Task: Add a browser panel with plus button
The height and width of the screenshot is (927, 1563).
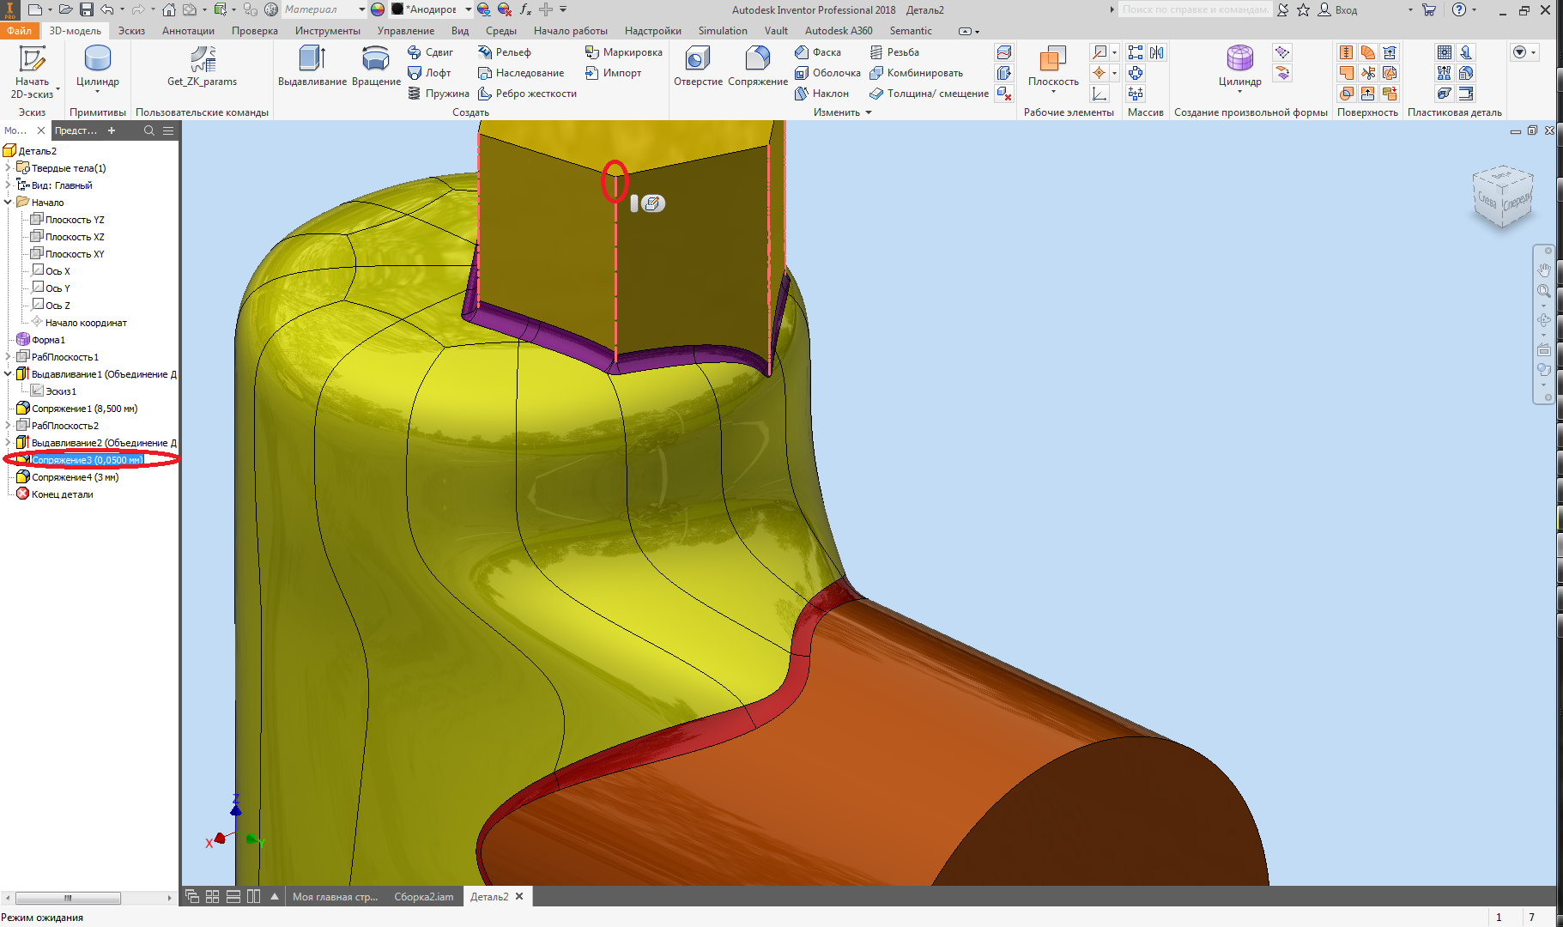Action: tap(112, 130)
